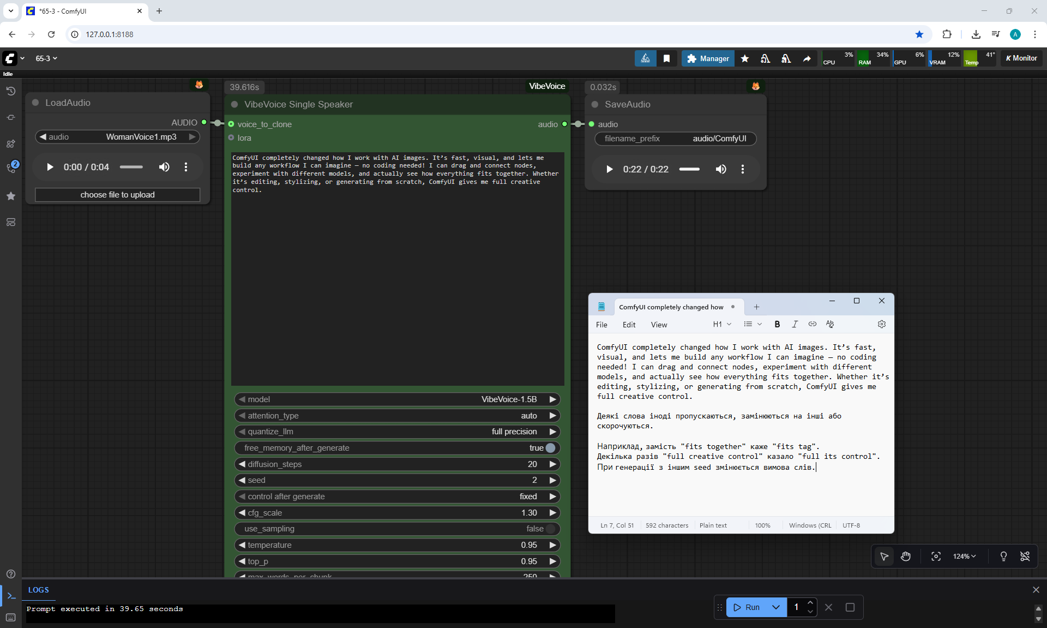Open the Manager extension button
Viewport: 1047px width, 628px height.
point(708,58)
